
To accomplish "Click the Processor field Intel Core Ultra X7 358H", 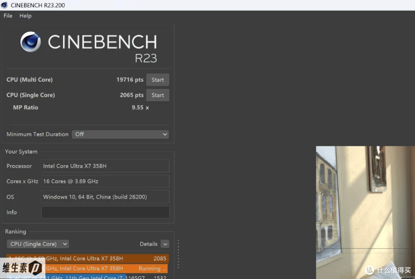I will tap(105, 166).
